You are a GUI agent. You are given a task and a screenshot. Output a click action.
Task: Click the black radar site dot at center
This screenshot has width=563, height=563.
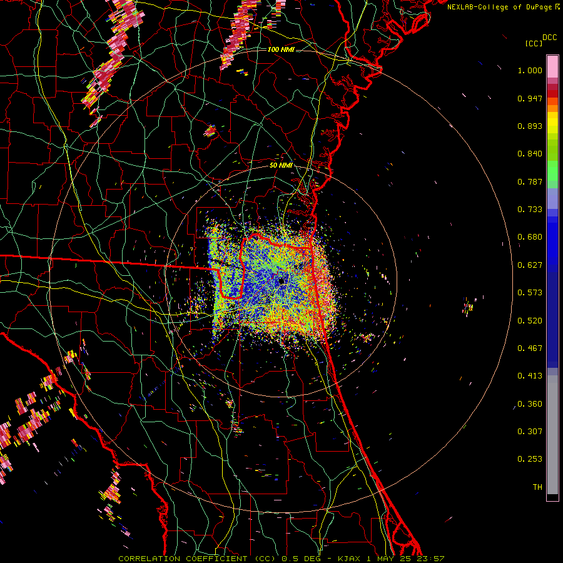pyautogui.click(x=282, y=281)
